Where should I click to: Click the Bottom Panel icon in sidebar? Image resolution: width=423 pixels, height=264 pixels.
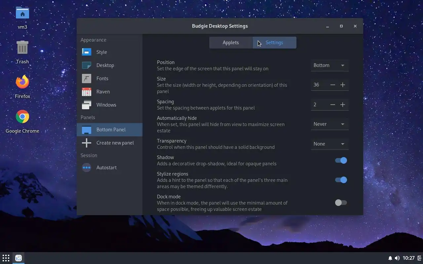pyautogui.click(x=87, y=130)
